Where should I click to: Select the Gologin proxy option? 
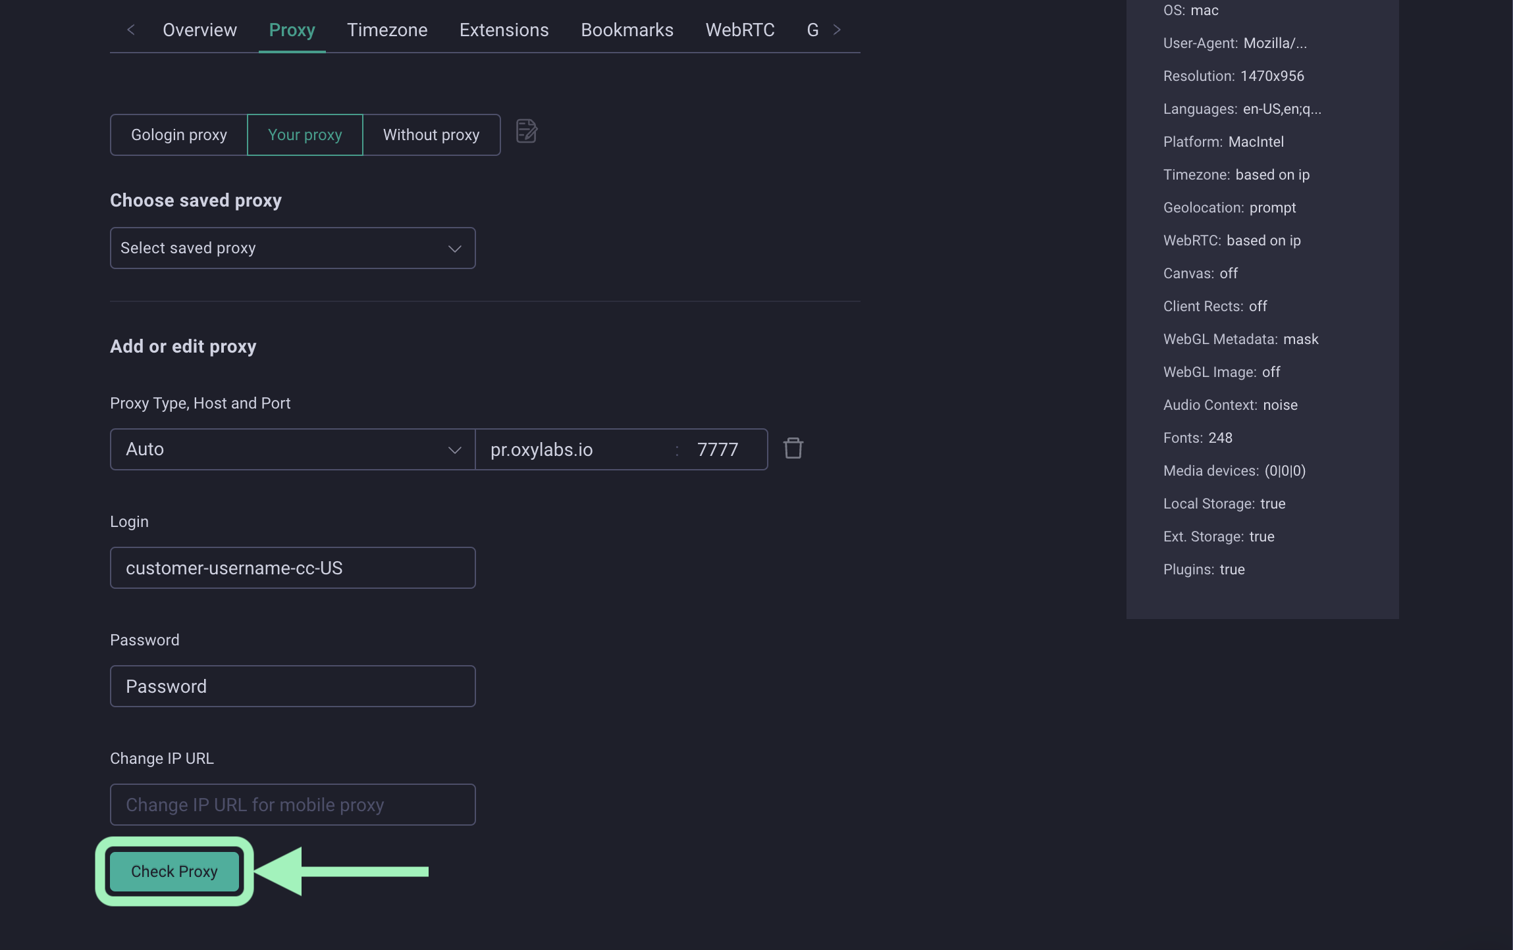178,135
